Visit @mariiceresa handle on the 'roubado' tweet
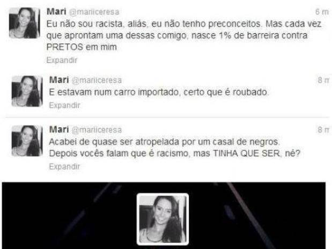Image resolution: width=332 pixels, height=249 pixels. [x=97, y=80]
